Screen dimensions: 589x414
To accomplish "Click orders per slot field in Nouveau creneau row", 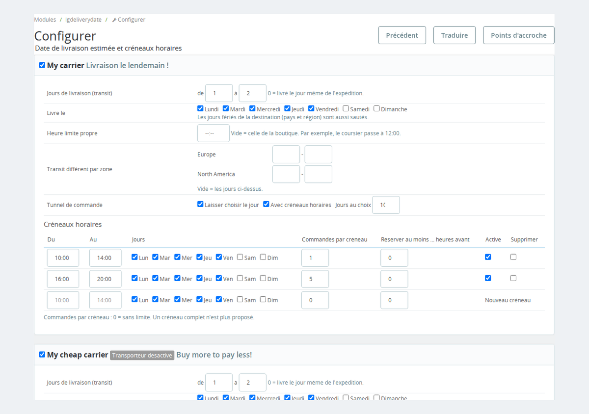I will click(315, 300).
